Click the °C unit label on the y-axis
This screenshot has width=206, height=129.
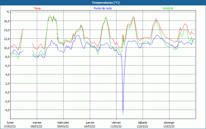click(8, 12)
